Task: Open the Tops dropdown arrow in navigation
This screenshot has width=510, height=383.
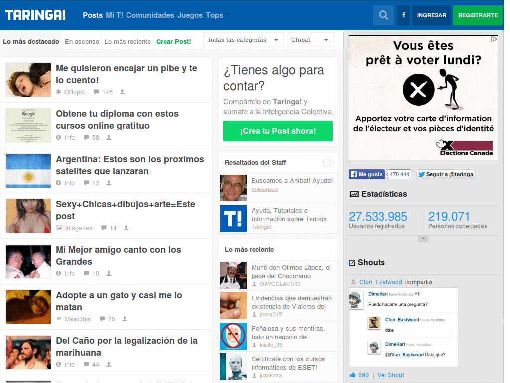Action: [x=228, y=14]
